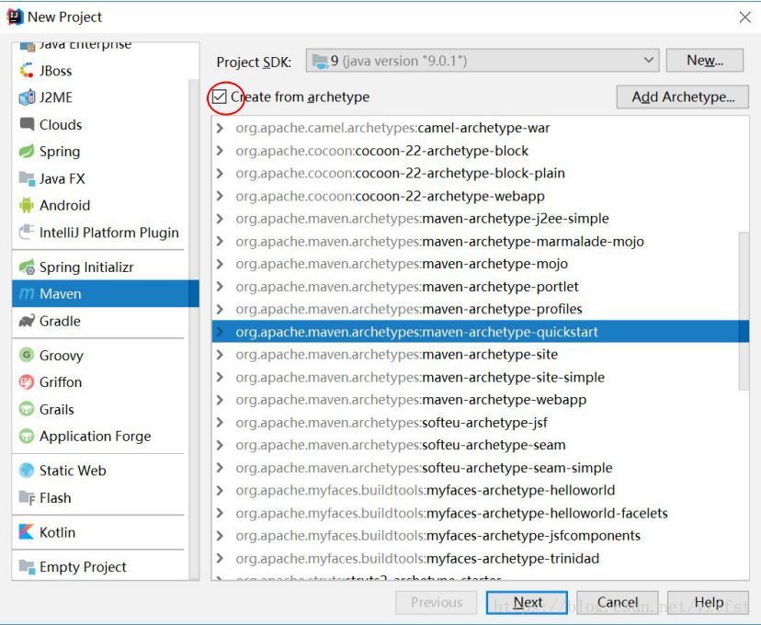Open the Project SDK dropdown
The width and height of the screenshot is (761, 625).
pos(483,61)
